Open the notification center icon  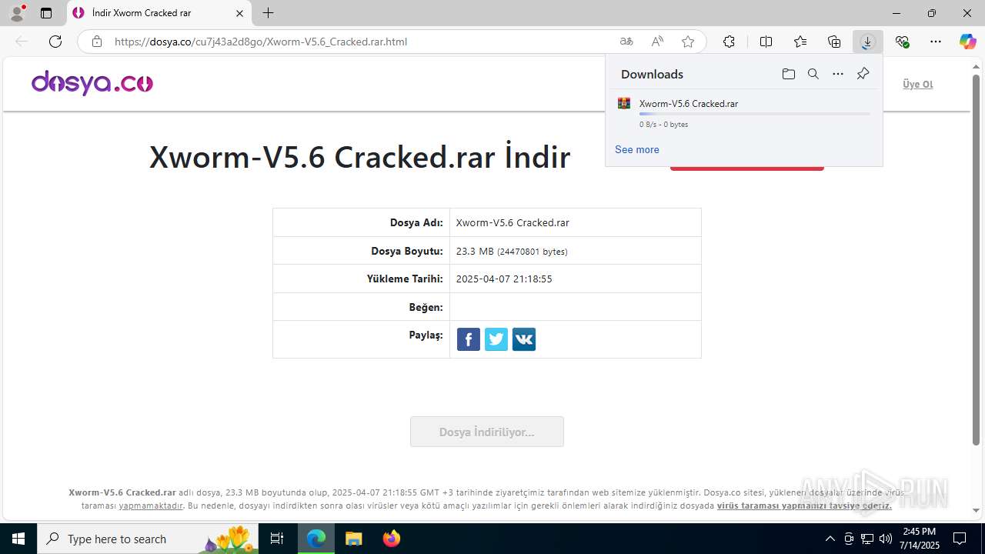pos(960,539)
